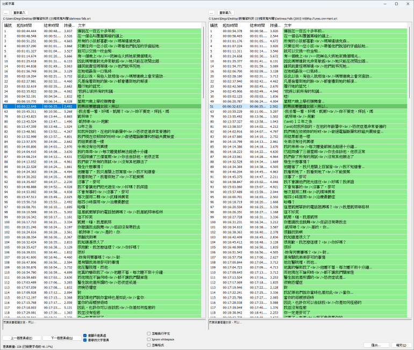This screenshot has height=350, width=414.
Task: Go to next difference with 下一個差異處
Action: (x=62, y=338)
